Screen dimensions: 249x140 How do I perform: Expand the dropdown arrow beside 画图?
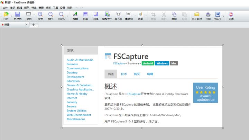(146, 16)
